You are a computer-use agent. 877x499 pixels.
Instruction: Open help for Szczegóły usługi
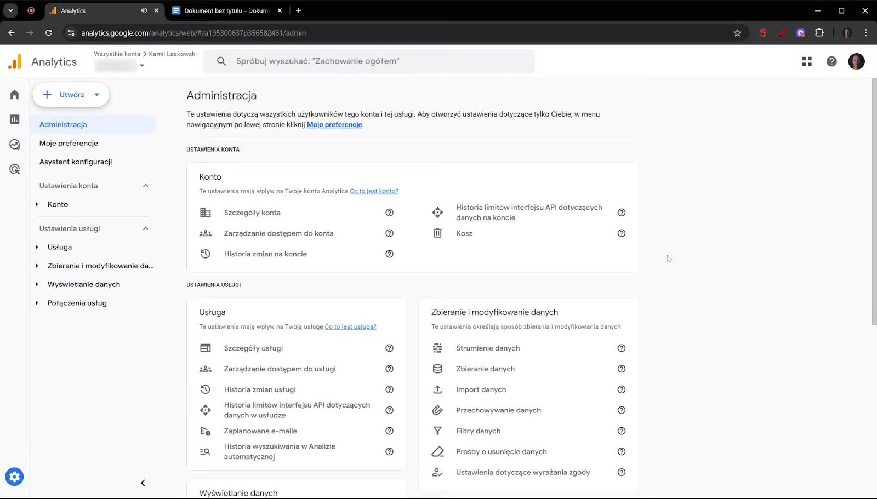pyautogui.click(x=389, y=348)
